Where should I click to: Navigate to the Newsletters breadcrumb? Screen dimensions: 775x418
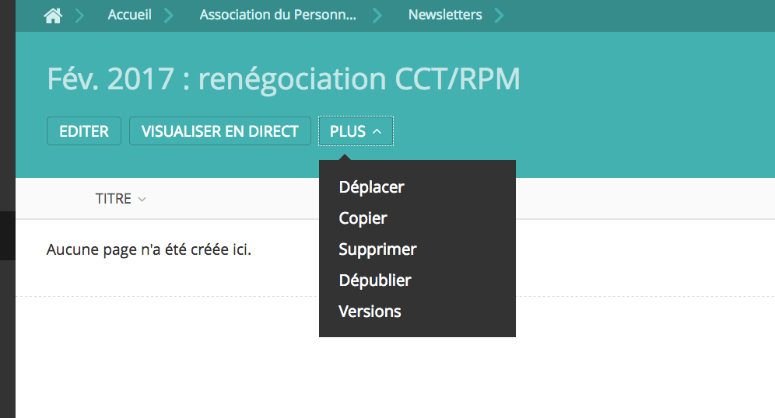tap(445, 15)
